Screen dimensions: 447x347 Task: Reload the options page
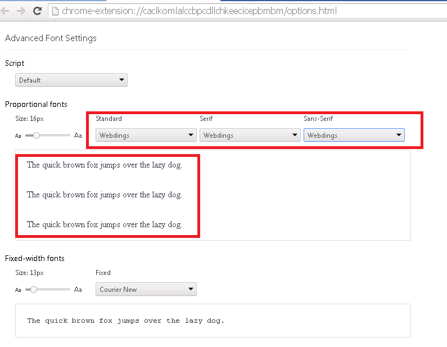point(37,11)
